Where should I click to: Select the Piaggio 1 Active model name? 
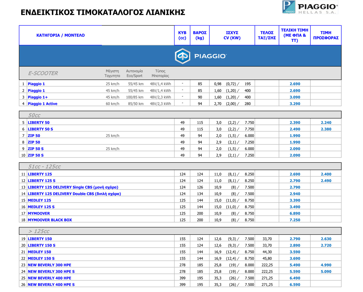point(42,104)
